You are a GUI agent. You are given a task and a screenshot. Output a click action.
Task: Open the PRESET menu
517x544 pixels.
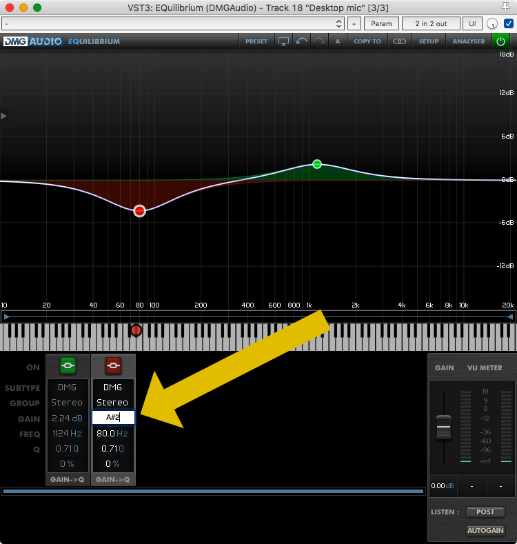point(256,41)
